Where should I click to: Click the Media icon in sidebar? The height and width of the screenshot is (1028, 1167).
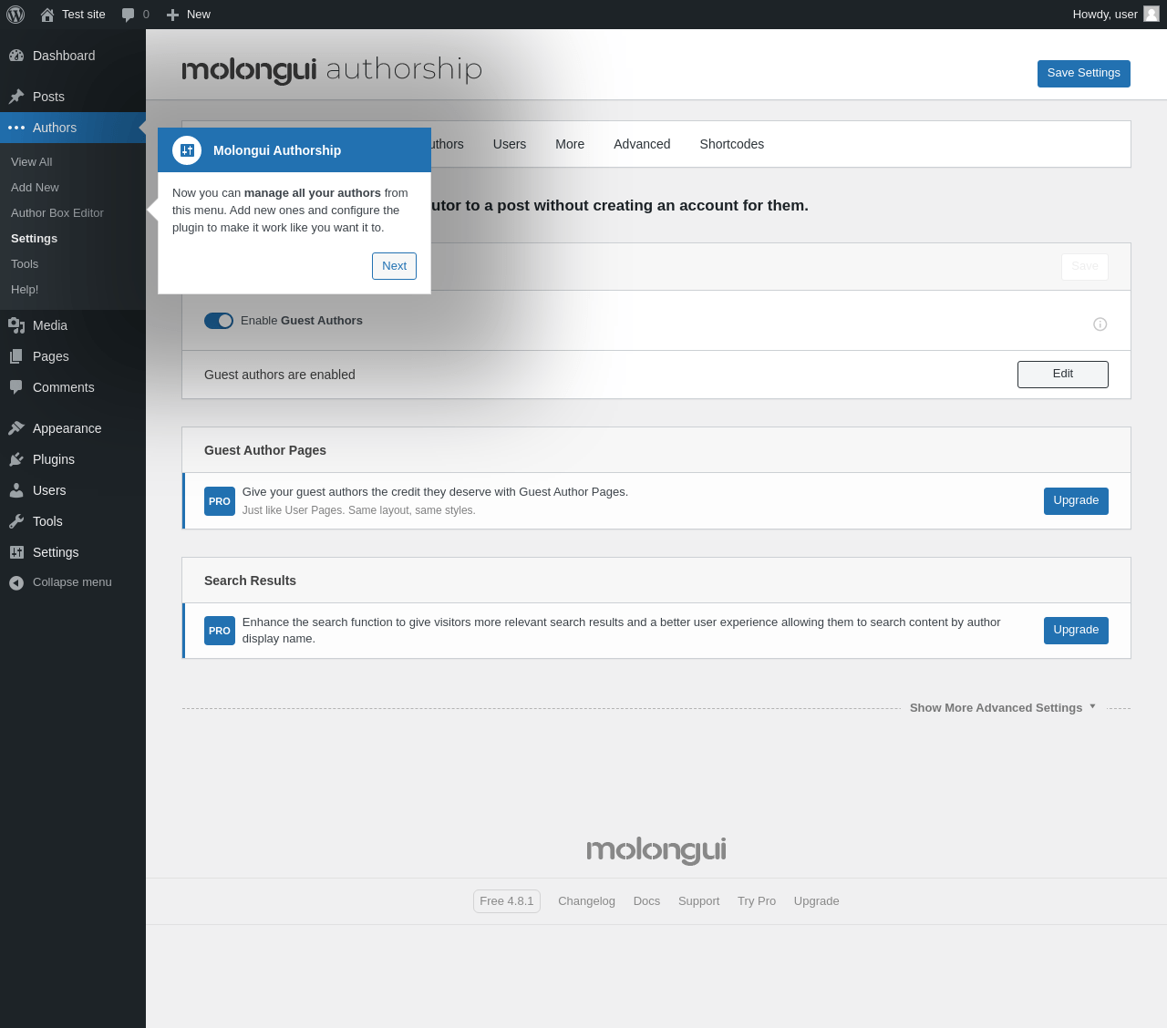(16, 325)
